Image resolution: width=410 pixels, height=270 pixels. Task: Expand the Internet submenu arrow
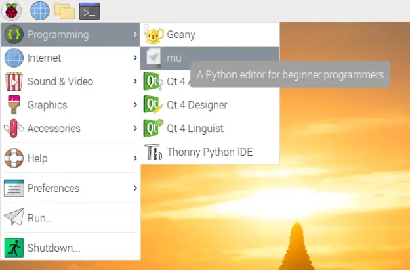click(x=135, y=58)
